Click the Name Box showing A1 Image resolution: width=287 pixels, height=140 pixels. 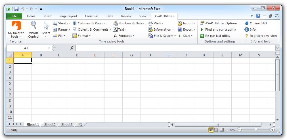26,48
